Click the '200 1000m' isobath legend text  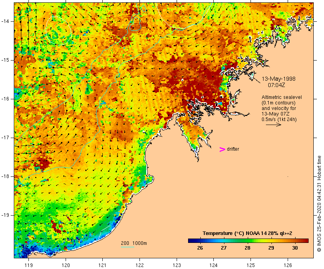[134, 243]
